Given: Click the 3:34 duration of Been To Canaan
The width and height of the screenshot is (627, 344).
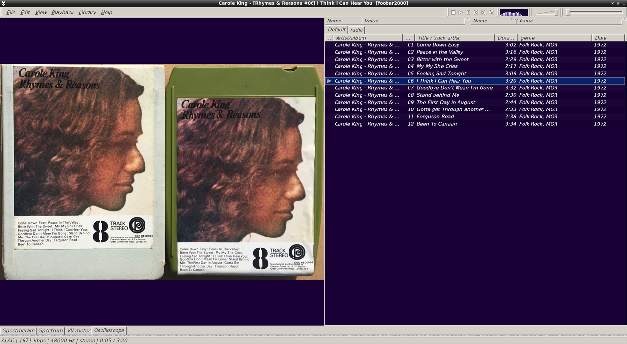Looking at the screenshot, I should tap(510, 124).
